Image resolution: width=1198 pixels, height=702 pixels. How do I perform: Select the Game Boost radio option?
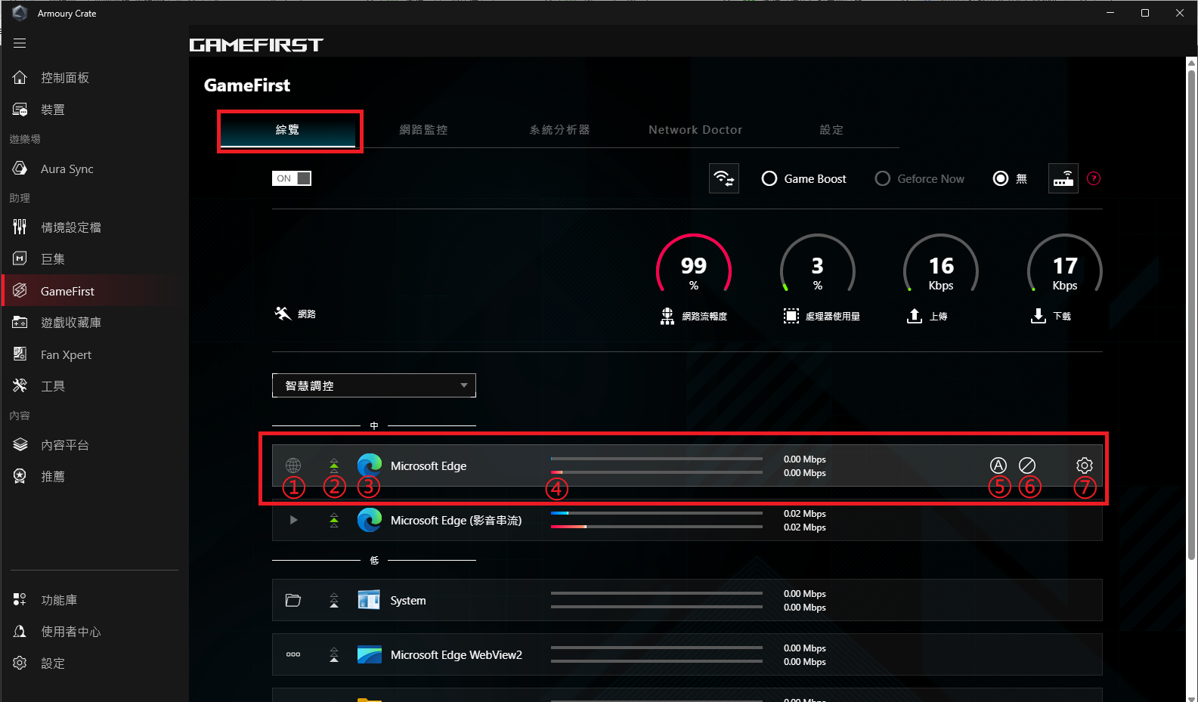click(804, 179)
